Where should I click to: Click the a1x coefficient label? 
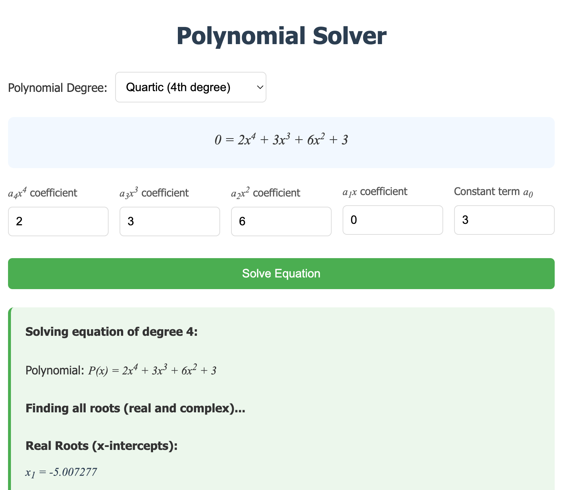click(375, 192)
